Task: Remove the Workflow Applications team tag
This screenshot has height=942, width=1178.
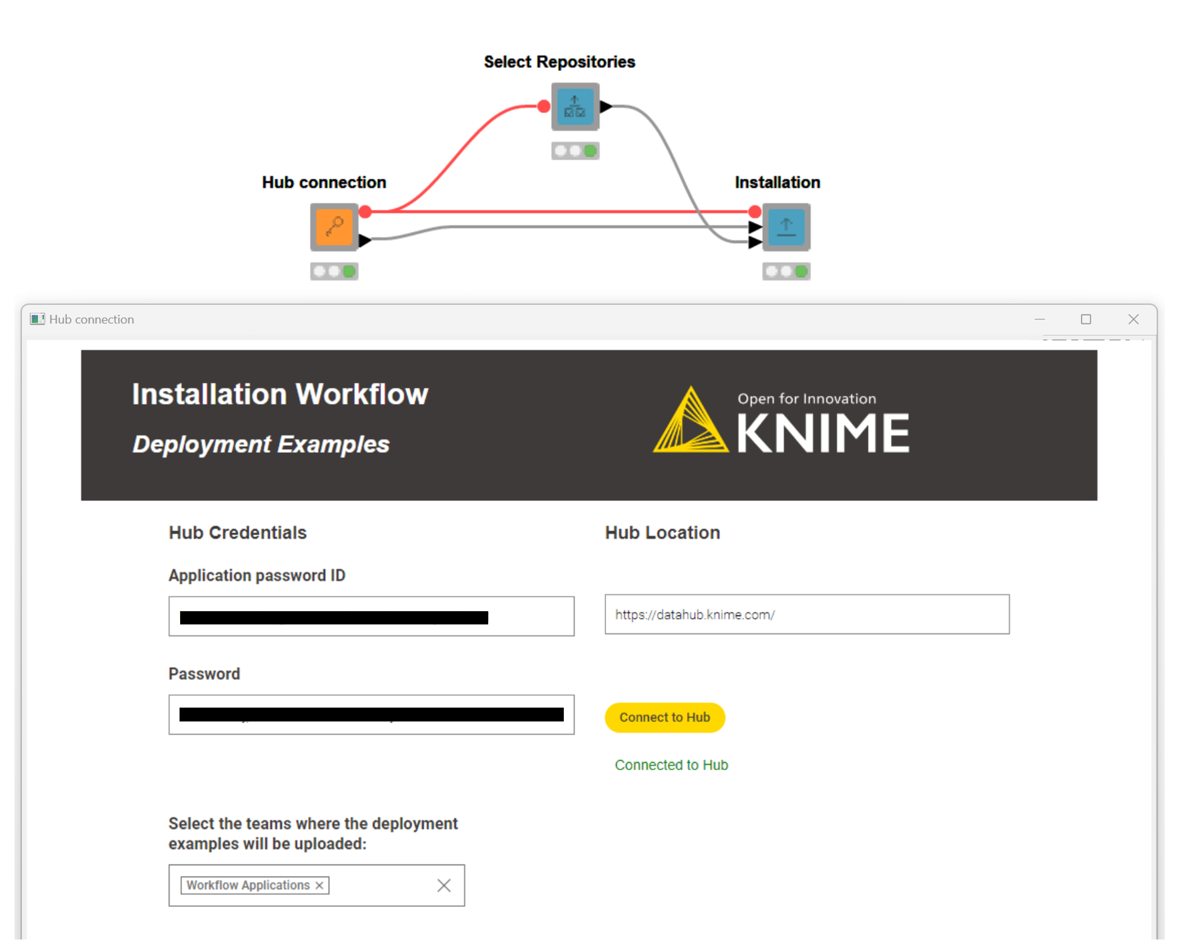Action: [319, 885]
